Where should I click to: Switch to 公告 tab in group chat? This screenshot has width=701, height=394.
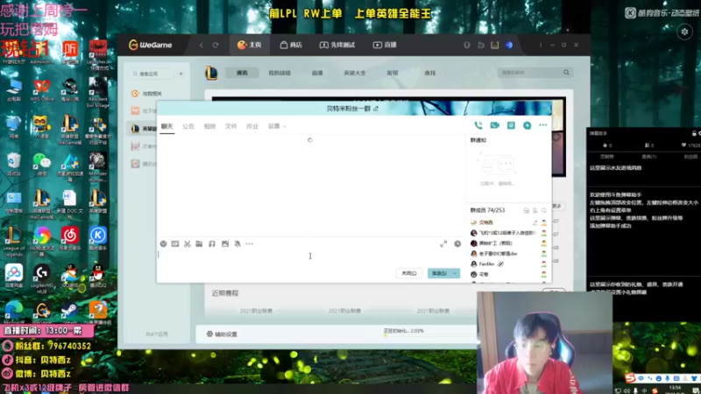pyautogui.click(x=188, y=126)
